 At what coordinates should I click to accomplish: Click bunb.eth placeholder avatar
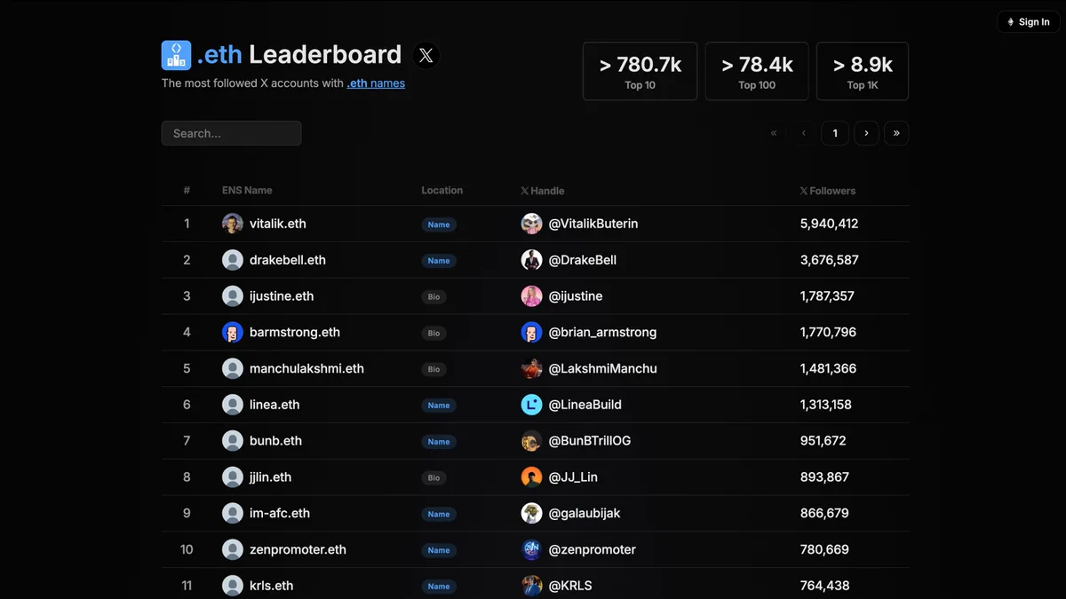233,441
